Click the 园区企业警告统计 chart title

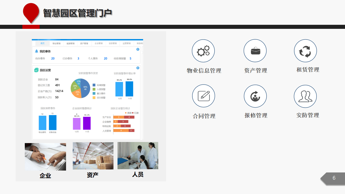120,108
